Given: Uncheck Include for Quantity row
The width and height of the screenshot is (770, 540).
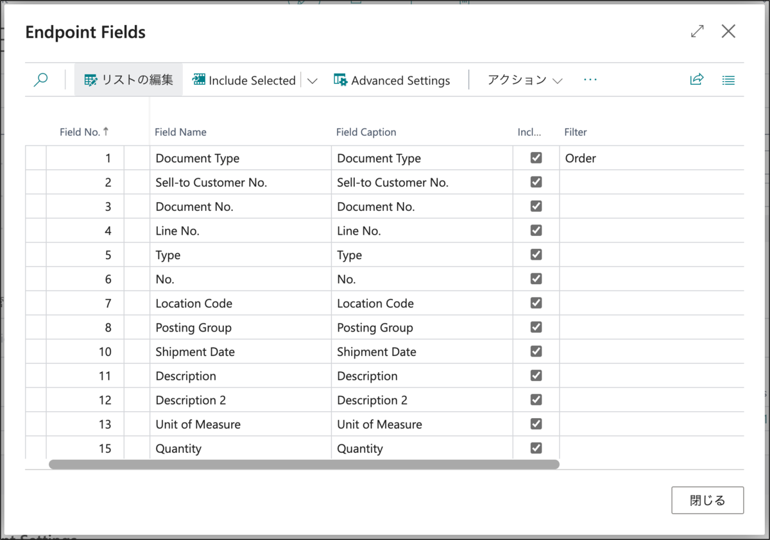Looking at the screenshot, I should click(x=536, y=448).
